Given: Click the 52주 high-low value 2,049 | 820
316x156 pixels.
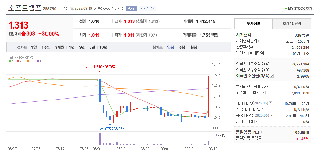Looking at the screenshot, I should point(300,93).
